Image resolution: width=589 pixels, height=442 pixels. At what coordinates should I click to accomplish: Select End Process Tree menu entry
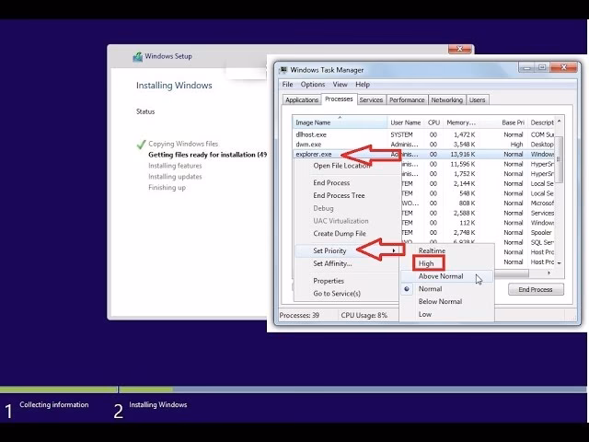click(339, 195)
